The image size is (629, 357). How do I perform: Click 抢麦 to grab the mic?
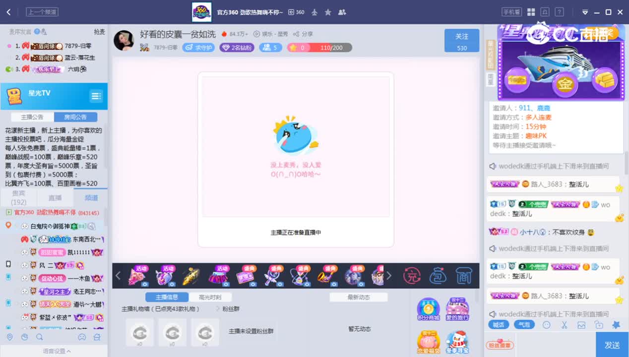coord(99,32)
